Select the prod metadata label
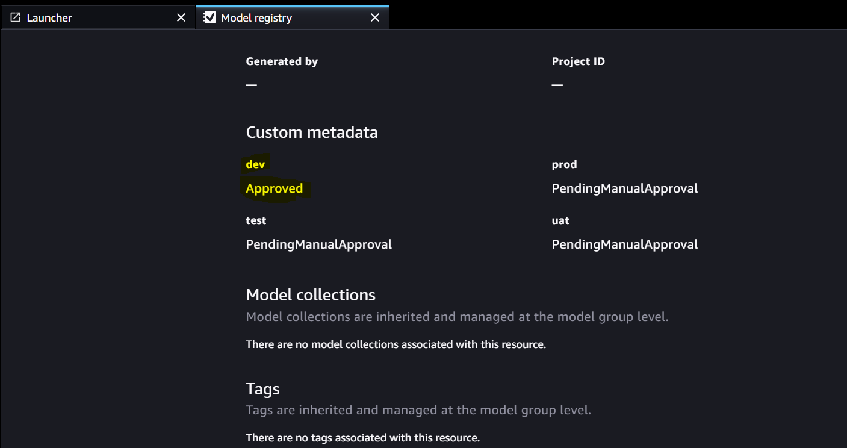This screenshot has height=448, width=847. [564, 164]
